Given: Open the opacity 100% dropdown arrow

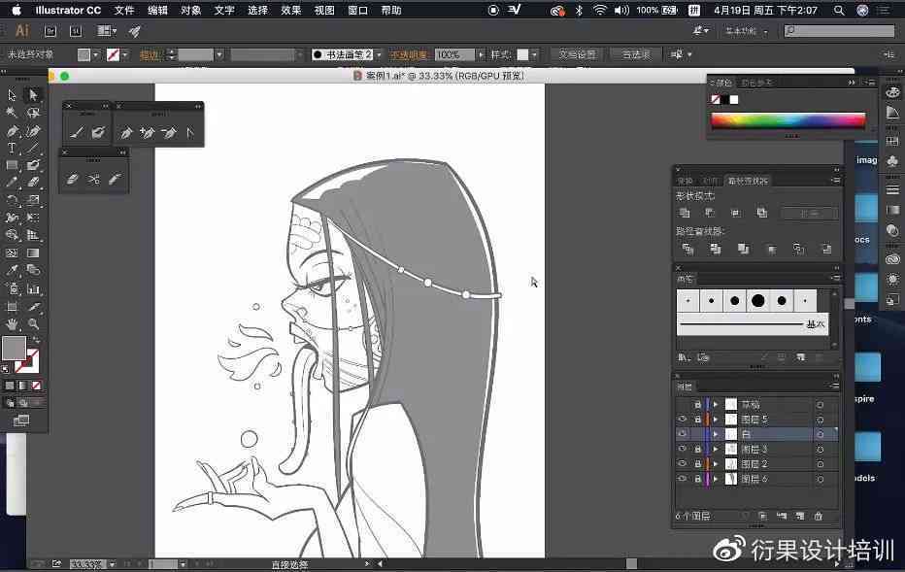Looking at the screenshot, I should (x=481, y=54).
